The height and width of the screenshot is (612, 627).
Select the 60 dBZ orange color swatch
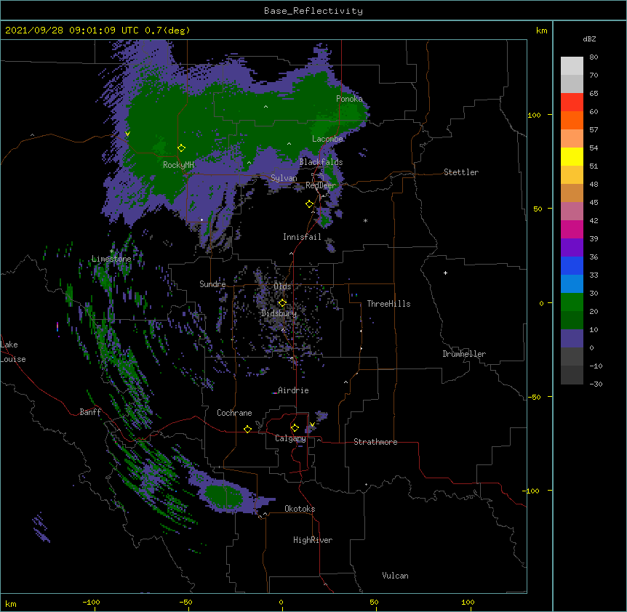[572, 120]
